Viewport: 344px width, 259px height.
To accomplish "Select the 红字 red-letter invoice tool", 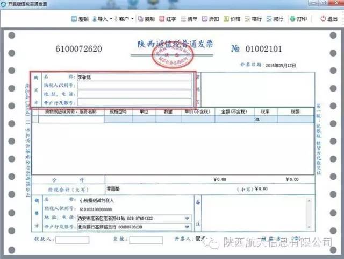I will point(168,19).
